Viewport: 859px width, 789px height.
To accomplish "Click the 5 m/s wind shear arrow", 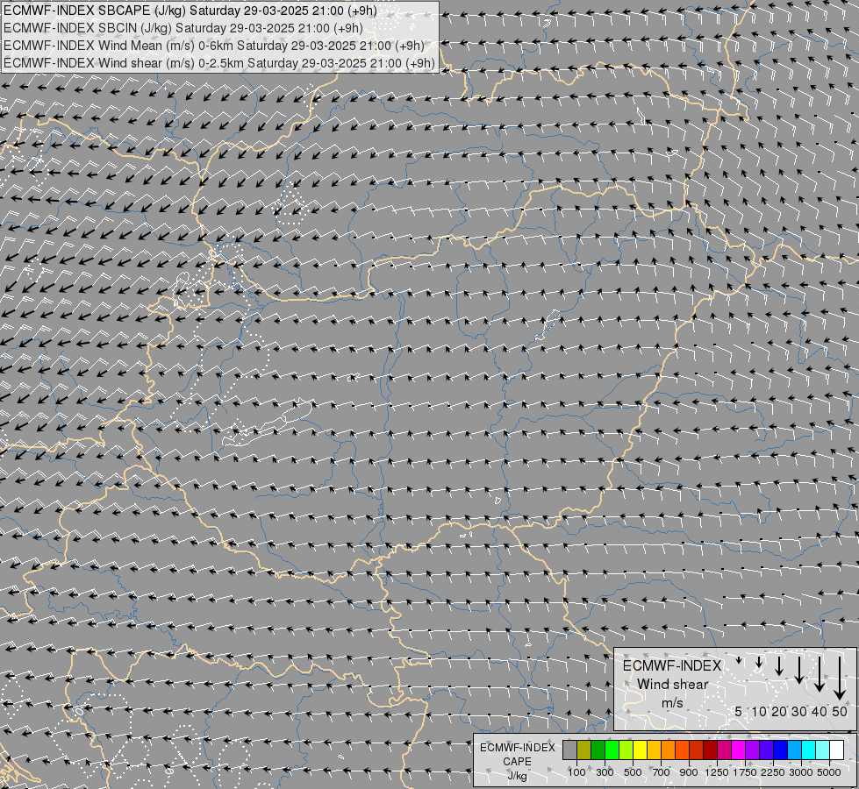I will pos(739,660).
